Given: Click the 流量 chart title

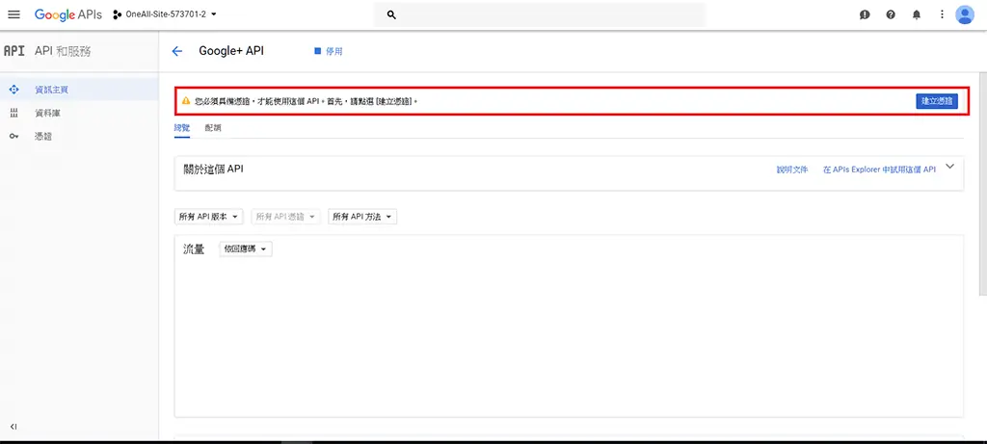Looking at the screenshot, I should click(194, 249).
